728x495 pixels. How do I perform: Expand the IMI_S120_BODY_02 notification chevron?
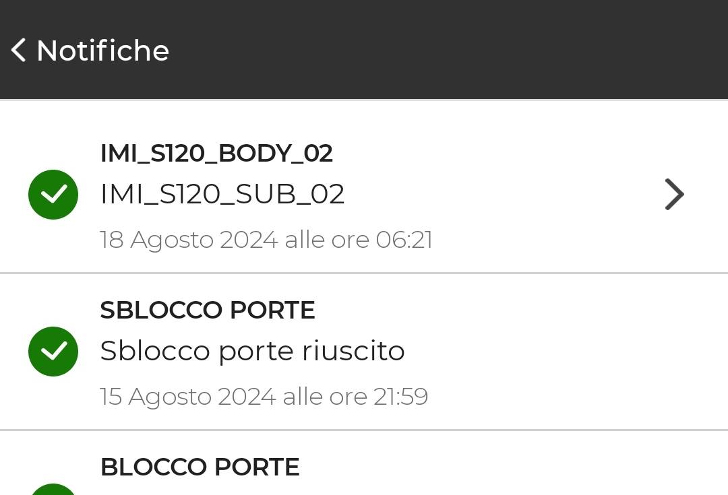674,195
